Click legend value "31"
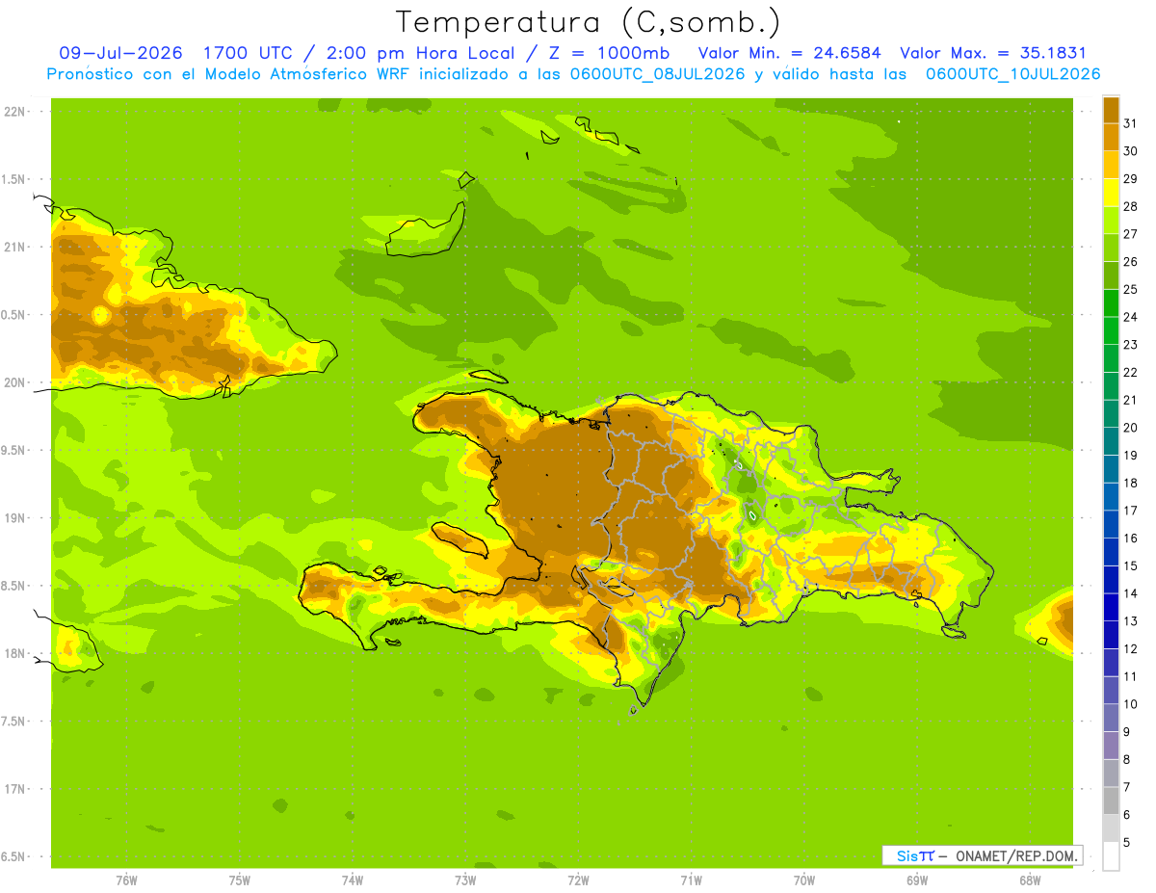 click(x=1130, y=123)
